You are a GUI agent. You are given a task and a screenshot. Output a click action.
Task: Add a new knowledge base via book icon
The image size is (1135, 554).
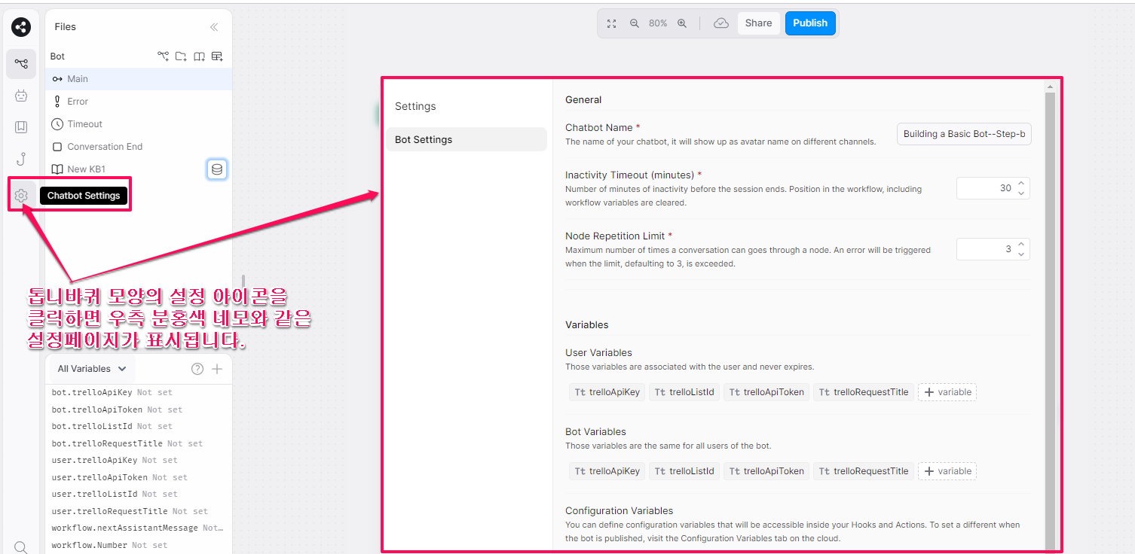point(199,56)
